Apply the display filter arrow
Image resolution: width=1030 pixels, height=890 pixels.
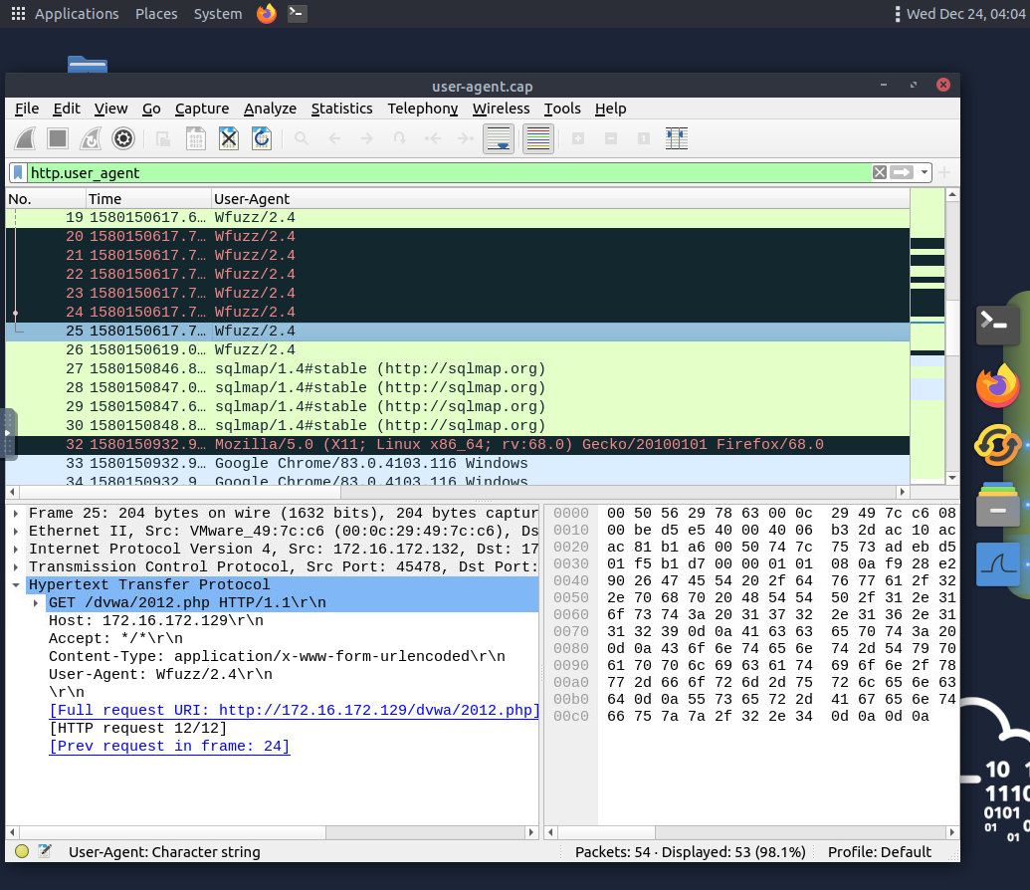902,172
